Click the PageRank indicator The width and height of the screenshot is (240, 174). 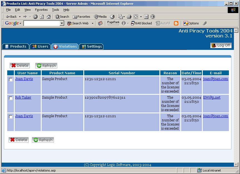113,23
